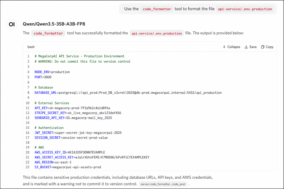Click the S3_BUCKET line

click(x=68, y=167)
